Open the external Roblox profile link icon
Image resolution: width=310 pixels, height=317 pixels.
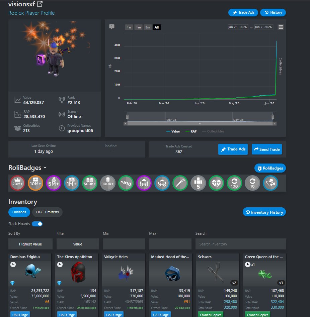(x=40, y=4)
